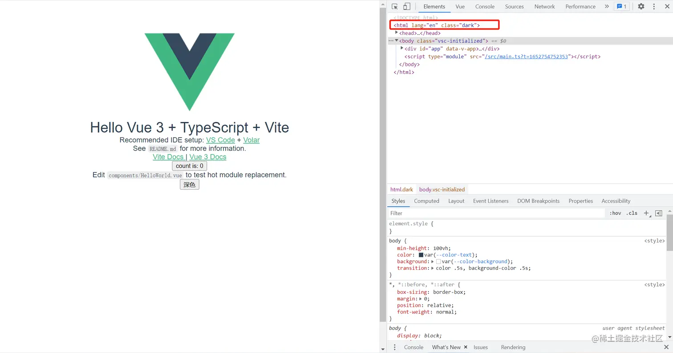
Task: Click the "count is: 0" button
Action: (190, 166)
